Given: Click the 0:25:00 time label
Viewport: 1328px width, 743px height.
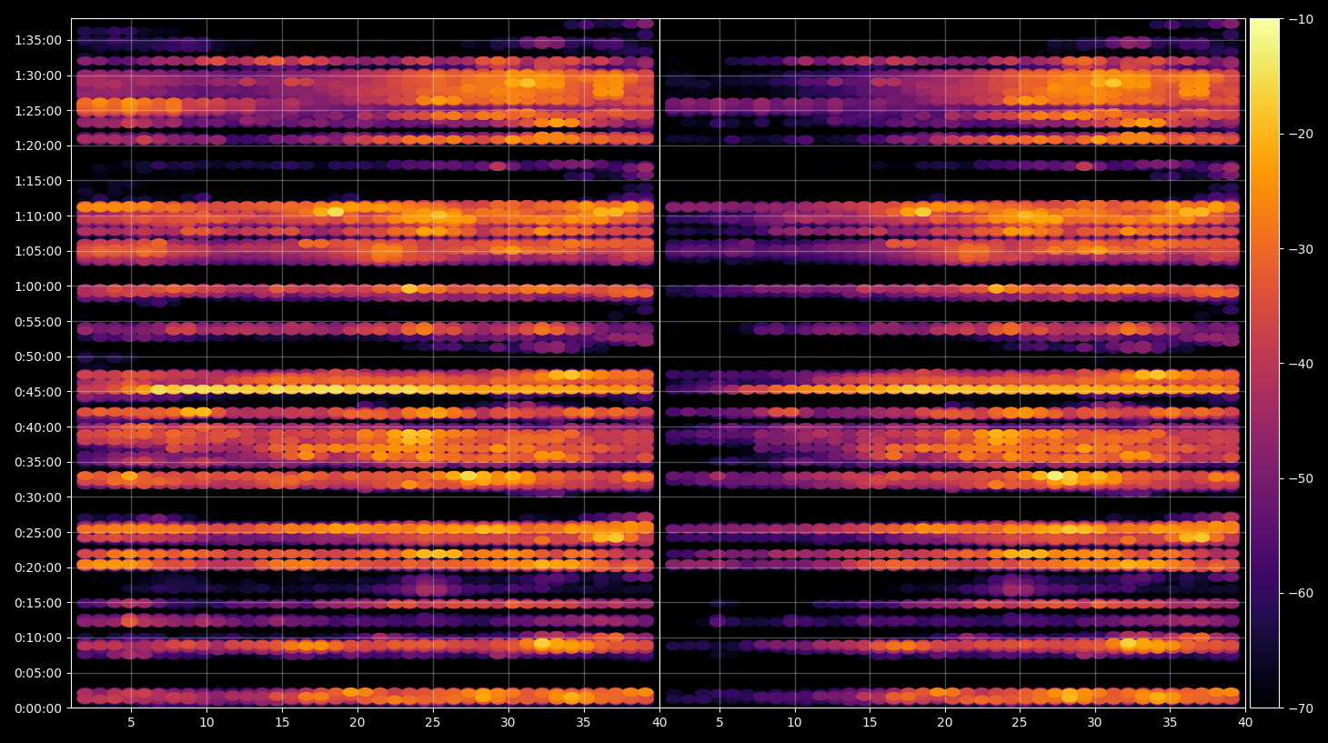Looking at the screenshot, I should coord(38,533).
